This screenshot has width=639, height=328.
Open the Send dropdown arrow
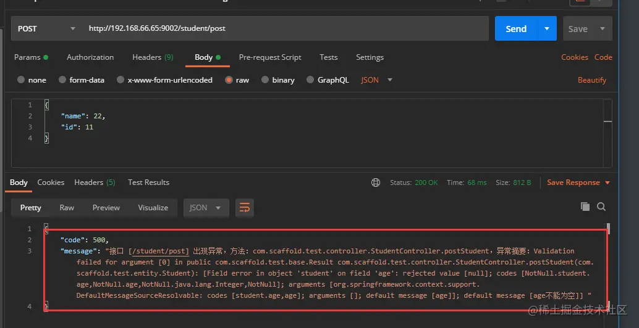pyautogui.click(x=547, y=28)
